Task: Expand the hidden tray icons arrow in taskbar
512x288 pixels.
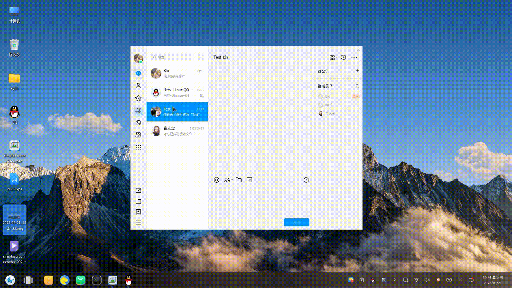Action: click(x=395, y=280)
